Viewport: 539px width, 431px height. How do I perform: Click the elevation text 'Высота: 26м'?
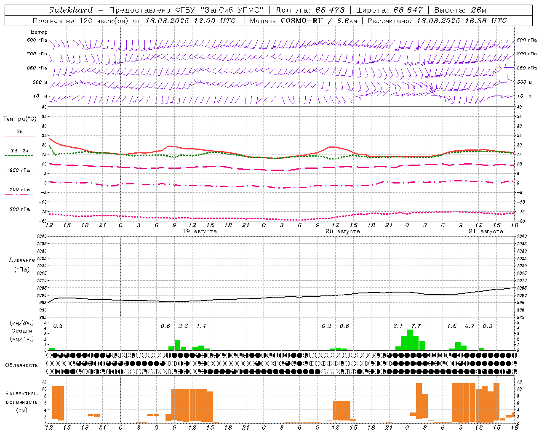[460, 10]
